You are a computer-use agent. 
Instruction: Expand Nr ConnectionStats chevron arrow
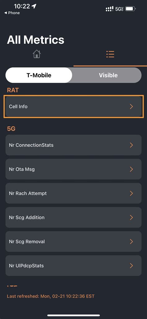(x=131, y=145)
